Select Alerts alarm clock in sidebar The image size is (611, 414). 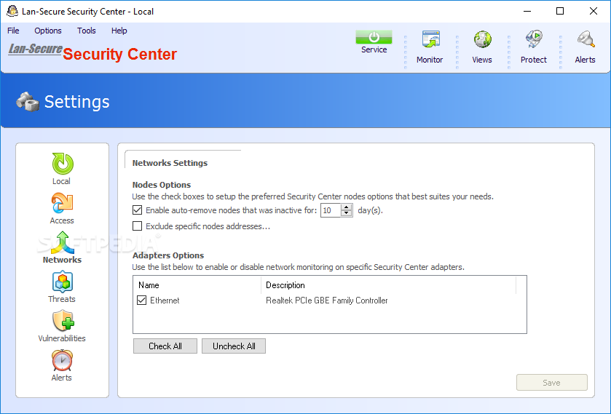[62, 366]
